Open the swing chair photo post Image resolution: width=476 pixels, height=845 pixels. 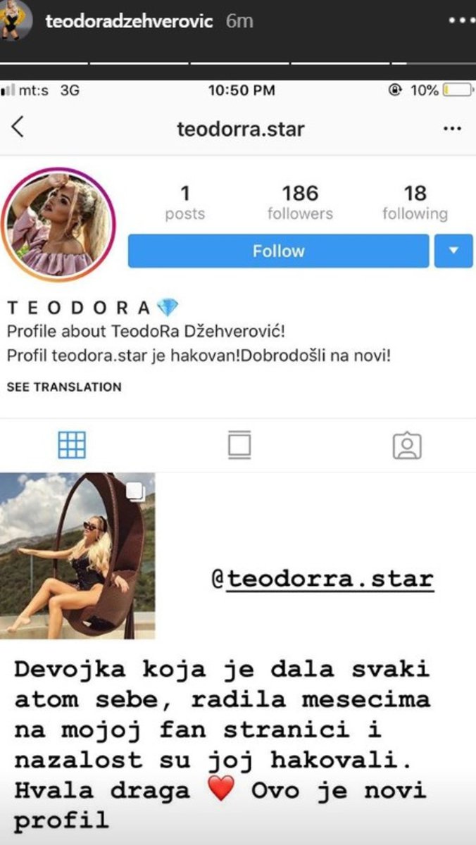coord(77,556)
